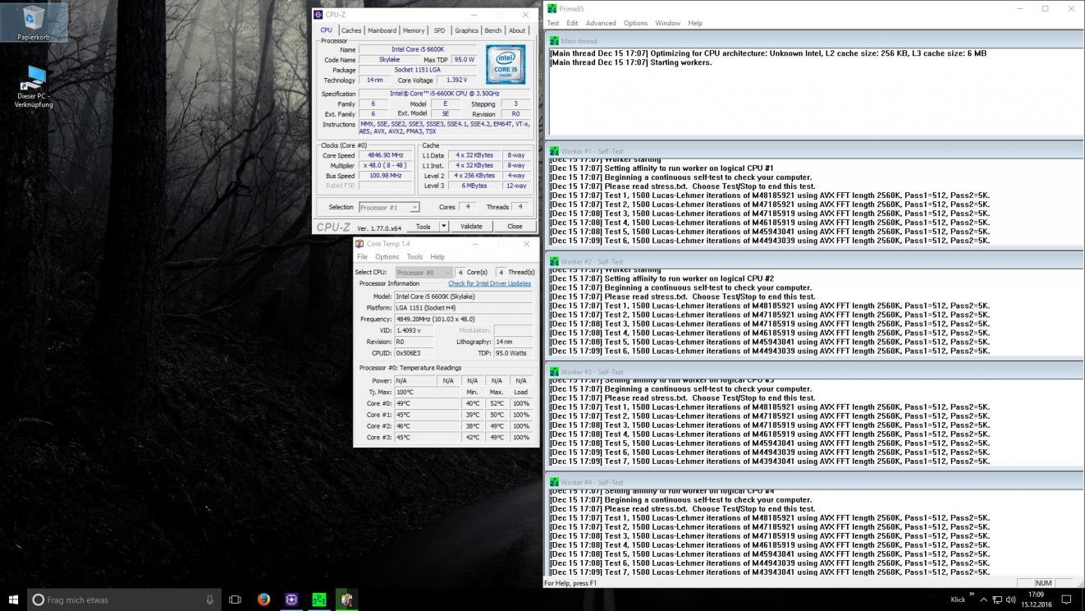Image resolution: width=1085 pixels, height=611 pixels.
Task: Click the Multiplier x 48.0 value
Action: click(x=386, y=165)
